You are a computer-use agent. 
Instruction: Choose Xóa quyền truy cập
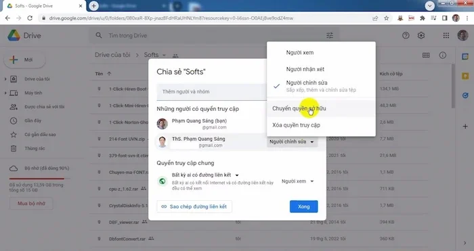click(321, 125)
